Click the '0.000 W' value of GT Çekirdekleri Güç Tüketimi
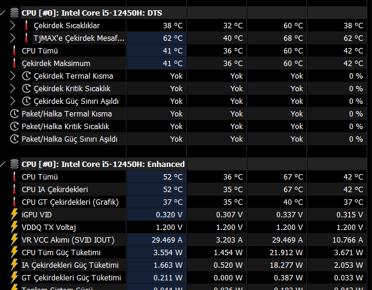 (x=228, y=277)
